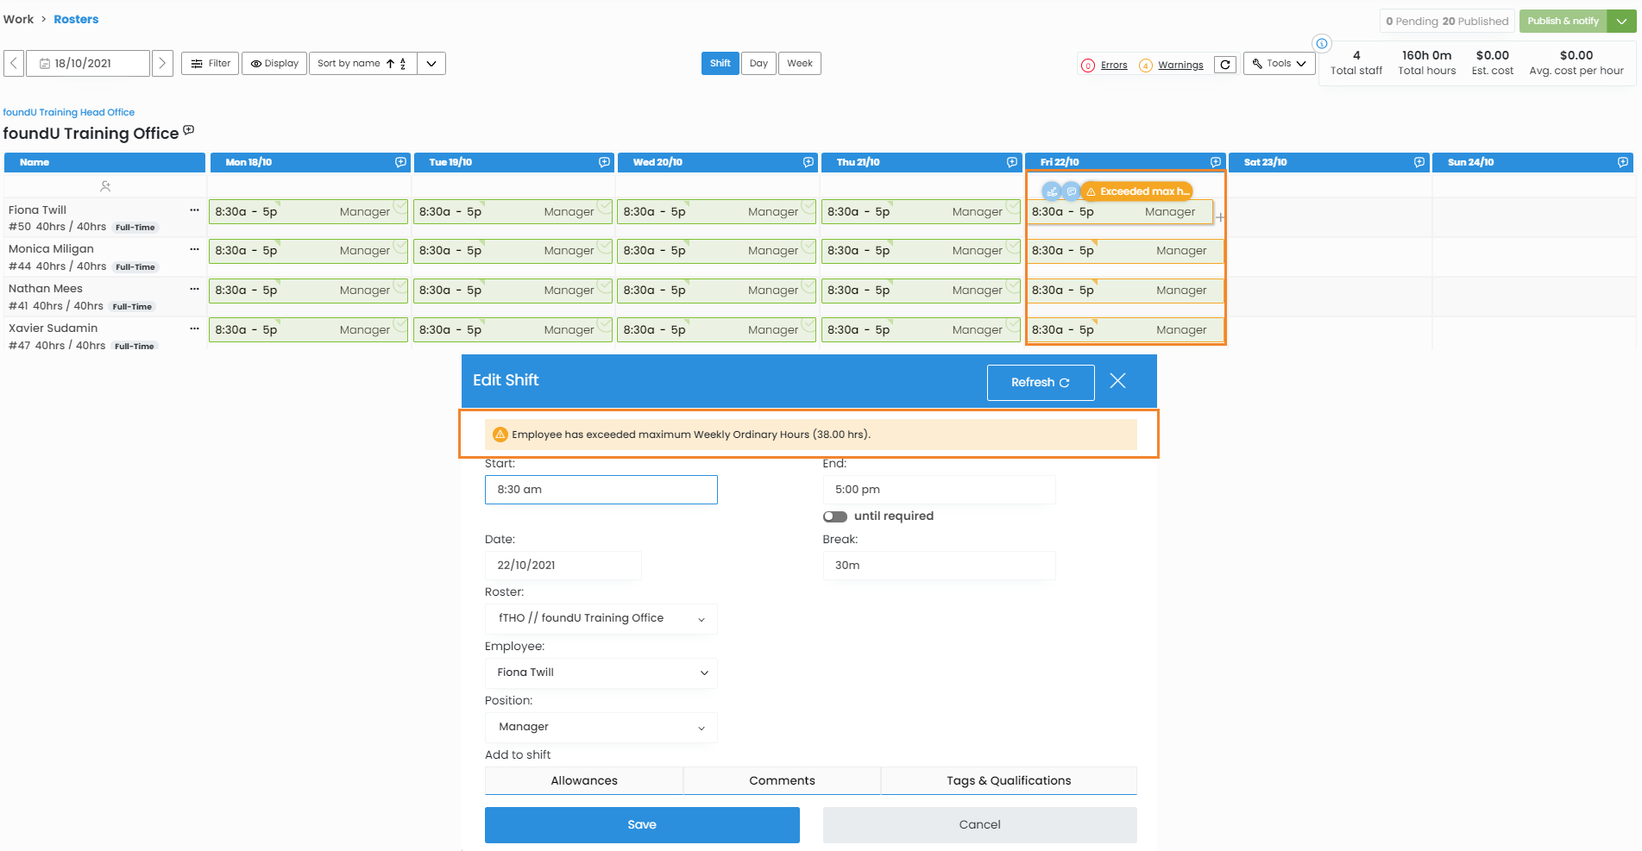This screenshot has height=851, width=1642.
Task: Close the Edit Shift dialog
Action: pyautogui.click(x=1117, y=381)
